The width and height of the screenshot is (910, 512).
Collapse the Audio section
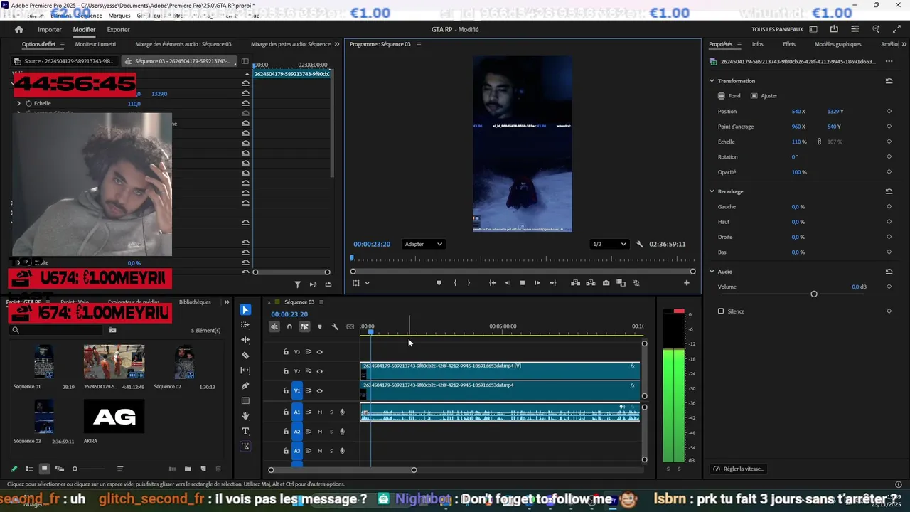(712, 272)
